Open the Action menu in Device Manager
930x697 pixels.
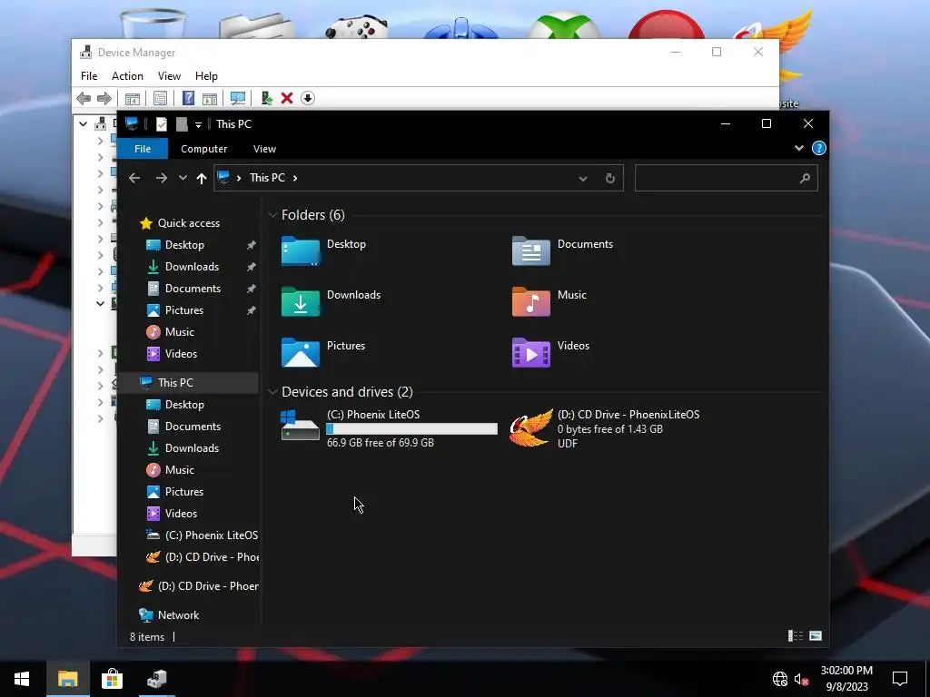click(127, 76)
